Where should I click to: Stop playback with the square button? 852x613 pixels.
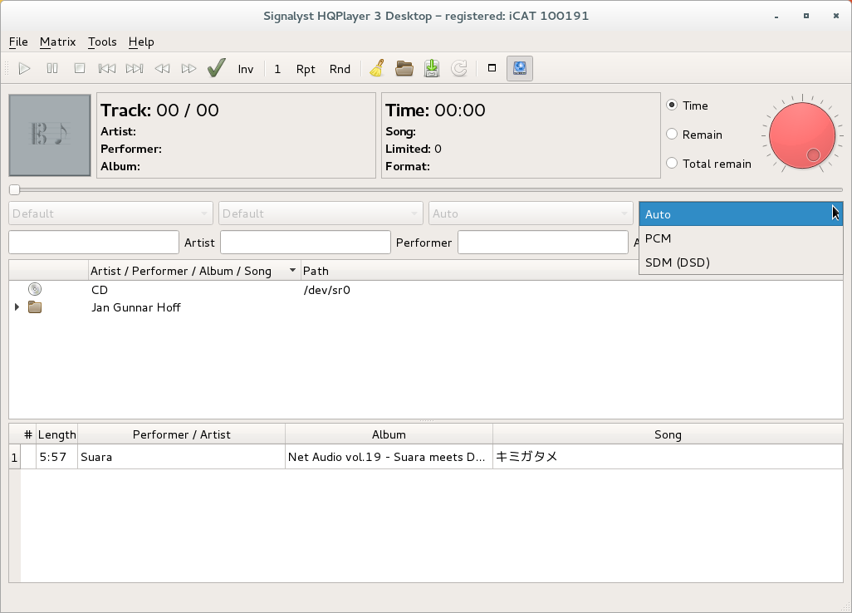80,68
